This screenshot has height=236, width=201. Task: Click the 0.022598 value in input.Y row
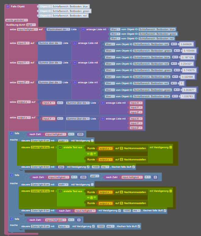pos(187,77)
